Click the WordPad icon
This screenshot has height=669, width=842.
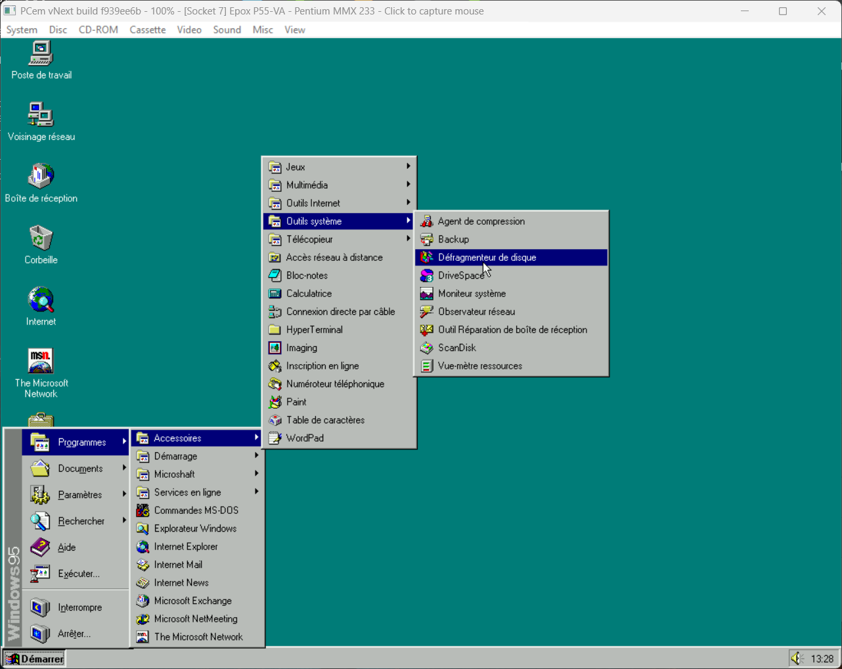tap(275, 438)
